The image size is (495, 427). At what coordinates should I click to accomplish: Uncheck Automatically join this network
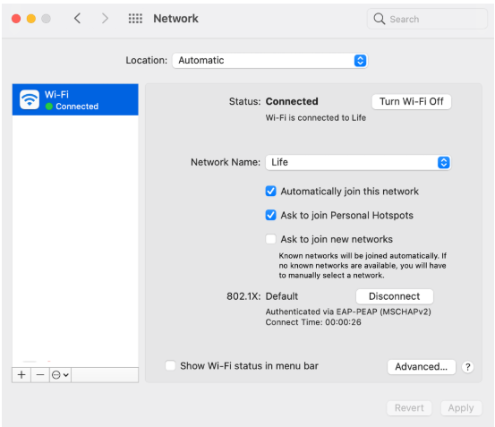270,192
